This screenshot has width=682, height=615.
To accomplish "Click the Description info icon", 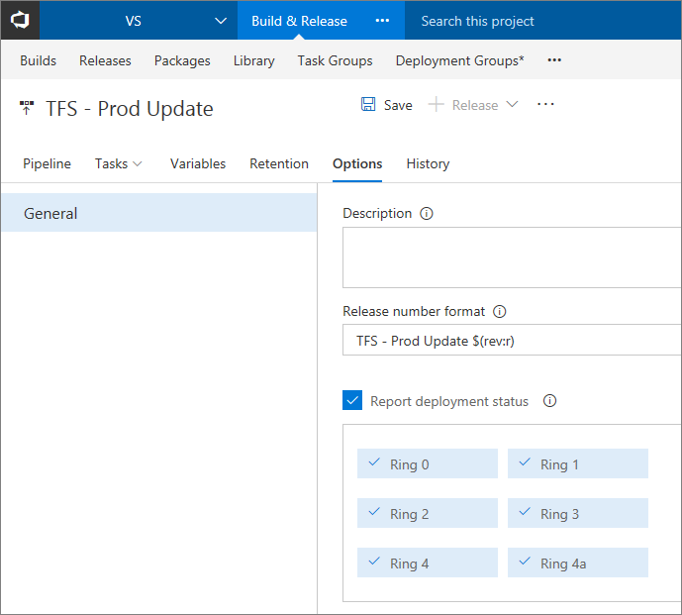I will (x=427, y=213).
